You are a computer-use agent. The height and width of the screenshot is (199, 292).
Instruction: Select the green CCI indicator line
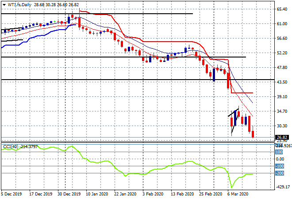point(133,173)
